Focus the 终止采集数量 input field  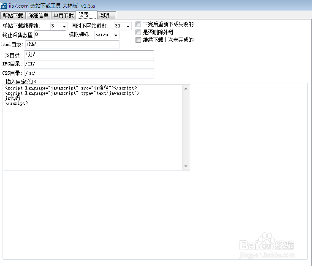50,35
